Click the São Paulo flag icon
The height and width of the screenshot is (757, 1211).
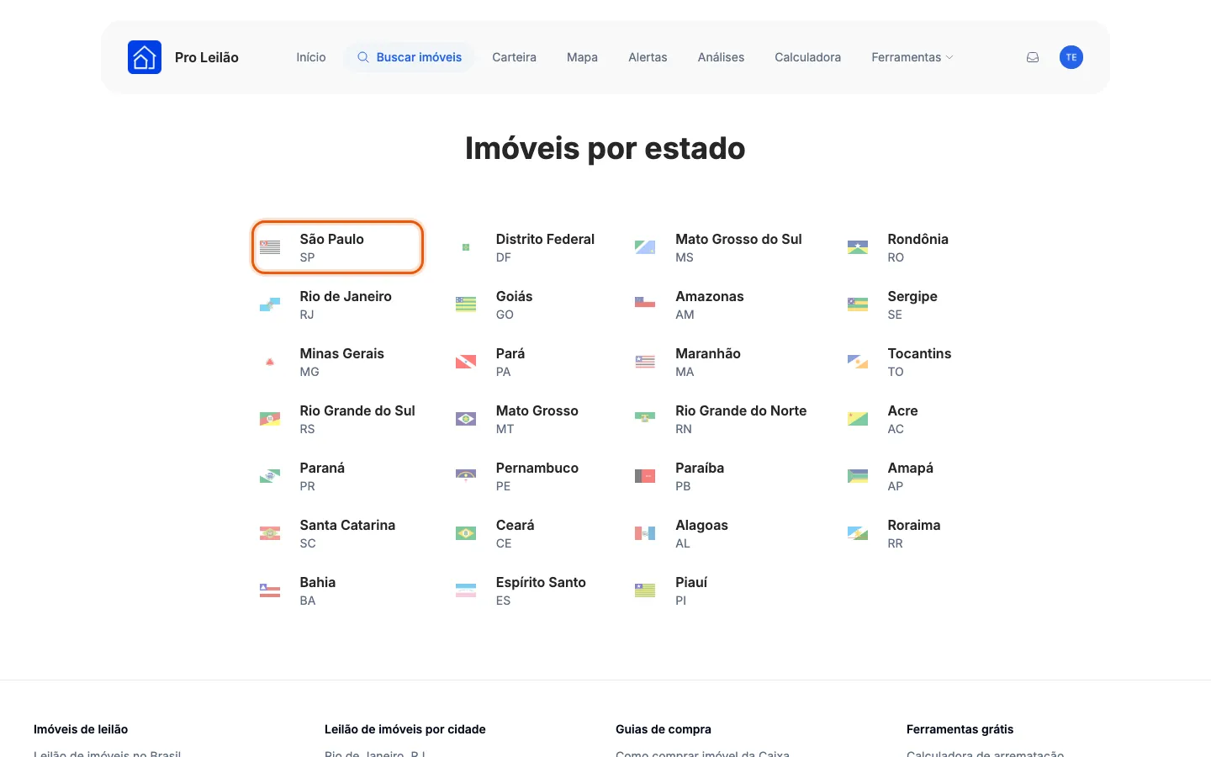(x=270, y=247)
